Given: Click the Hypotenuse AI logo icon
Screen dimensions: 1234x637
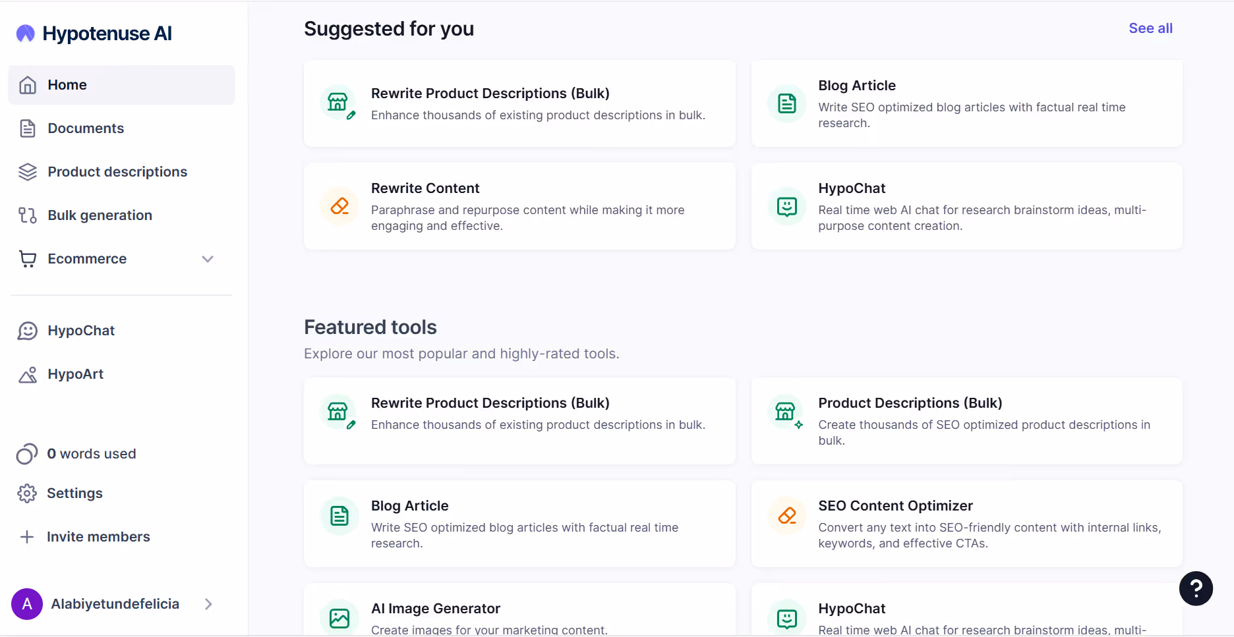Looking at the screenshot, I should (25, 33).
